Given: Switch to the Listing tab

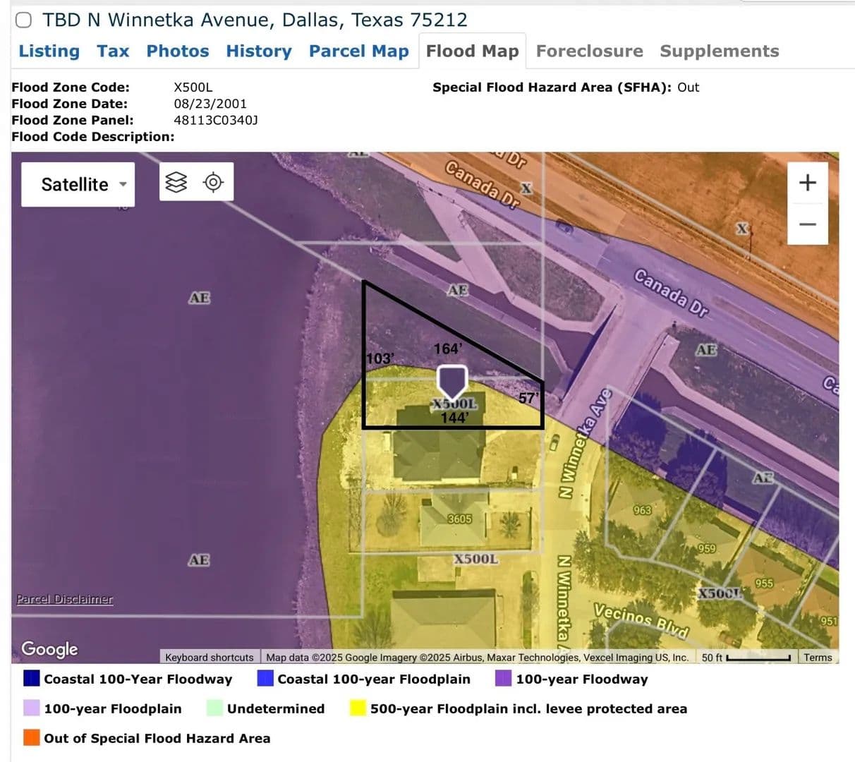Looking at the screenshot, I should 49,51.
